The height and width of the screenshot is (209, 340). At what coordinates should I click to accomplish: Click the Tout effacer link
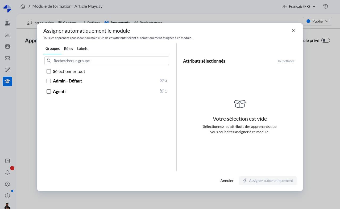(x=286, y=61)
